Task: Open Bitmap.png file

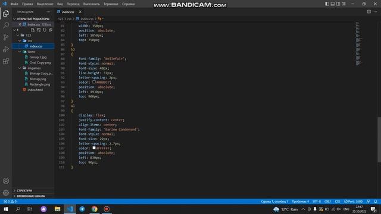Action: pos(38,79)
